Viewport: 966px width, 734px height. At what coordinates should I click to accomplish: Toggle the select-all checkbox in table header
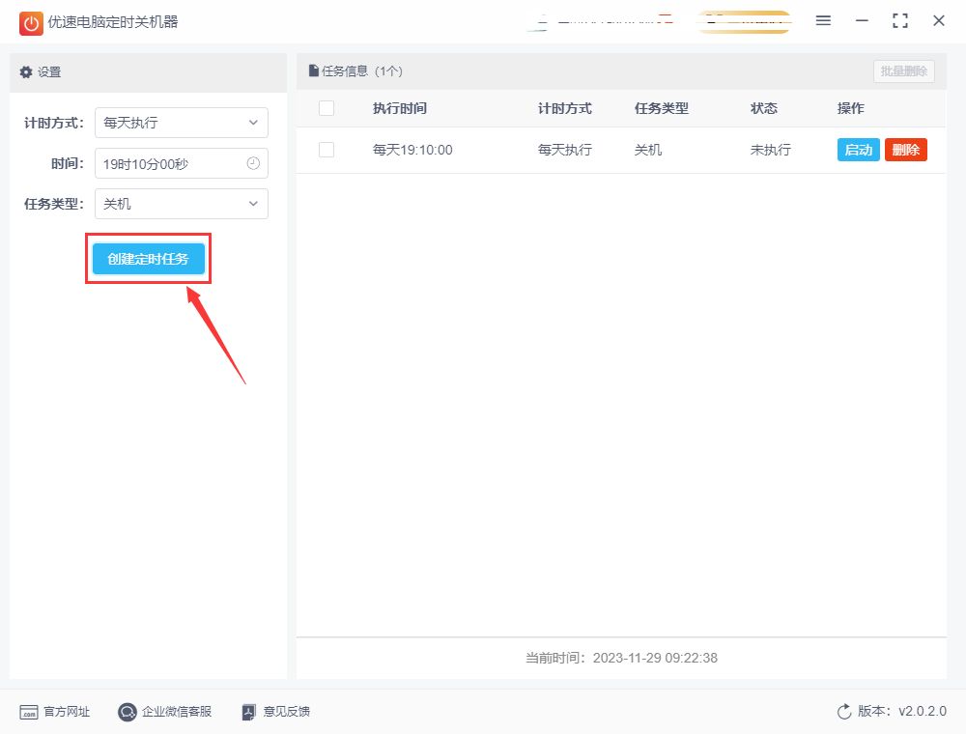(327, 108)
